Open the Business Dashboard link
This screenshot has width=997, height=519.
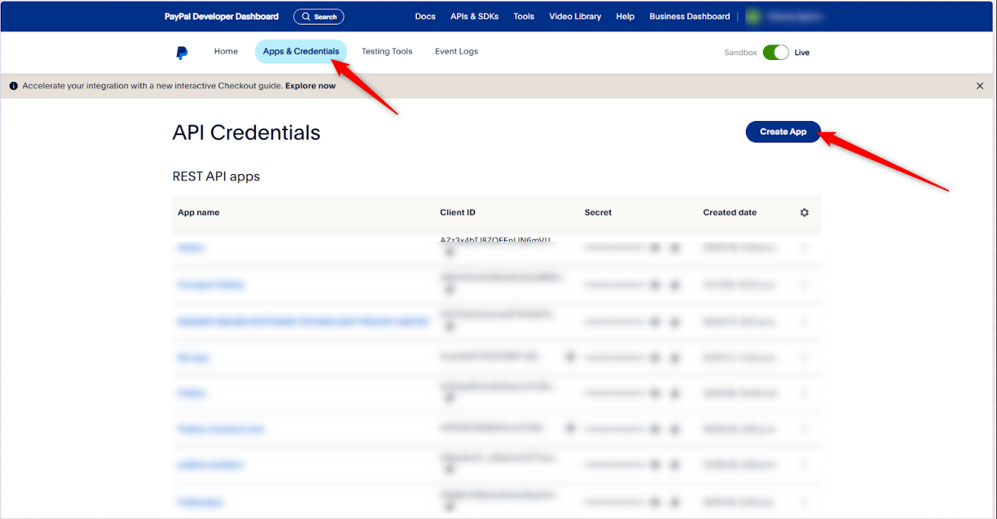(689, 17)
